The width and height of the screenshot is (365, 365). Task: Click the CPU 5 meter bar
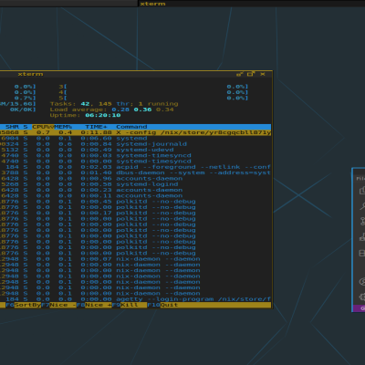(153, 98)
